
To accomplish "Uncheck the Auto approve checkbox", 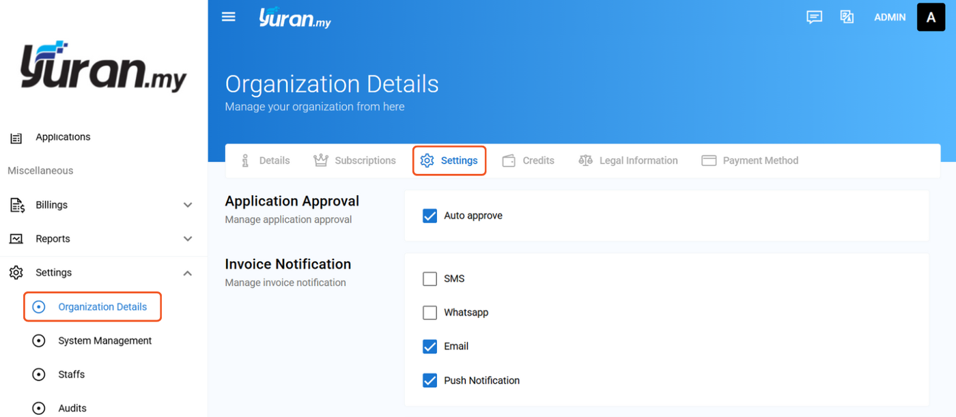I will click(430, 216).
